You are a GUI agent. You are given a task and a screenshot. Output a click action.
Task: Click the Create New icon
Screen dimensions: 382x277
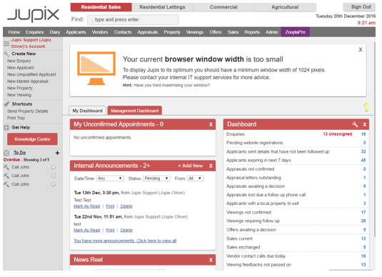click(6, 54)
